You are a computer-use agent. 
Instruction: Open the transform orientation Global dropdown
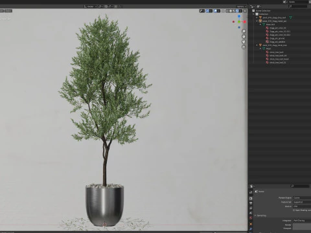pyautogui.click(x=91, y=6)
